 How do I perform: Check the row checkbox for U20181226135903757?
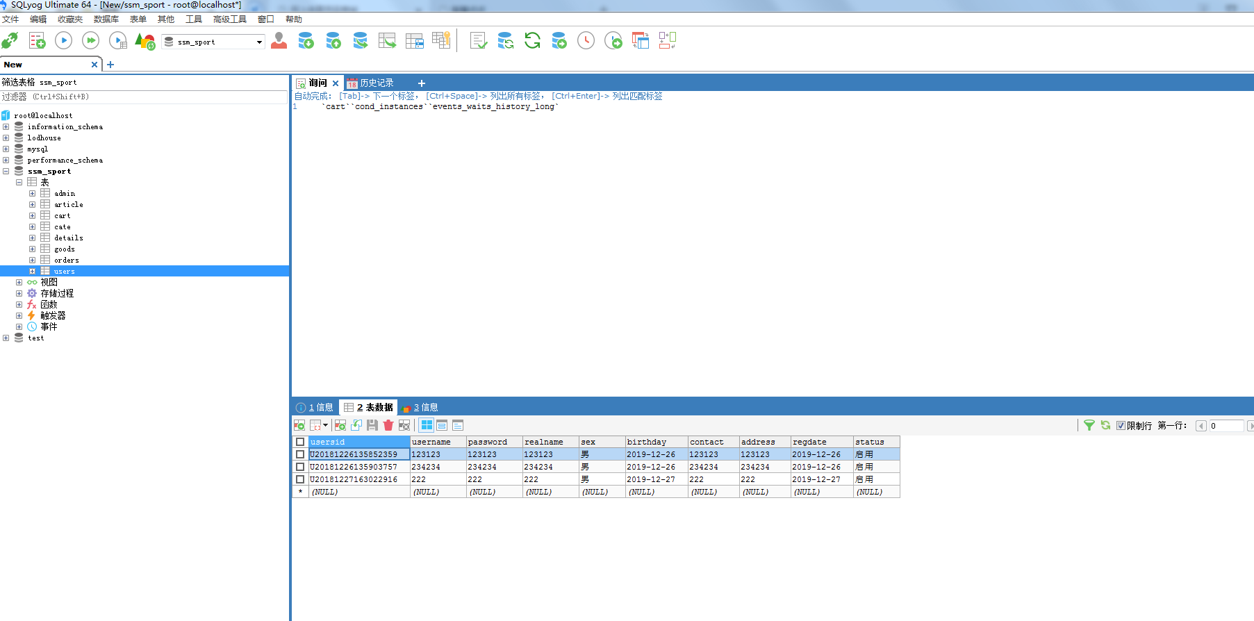tap(300, 467)
